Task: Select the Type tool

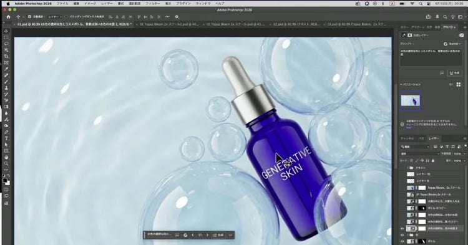Action: click(x=6, y=138)
